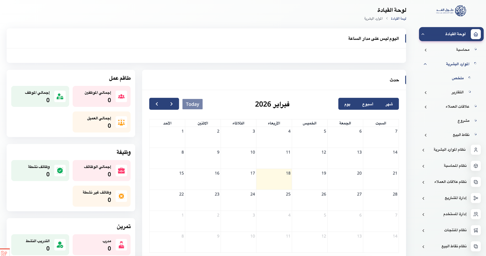Select February 18 in the calendar
This screenshot has height=256, width=486.
(x=274, y=179)
